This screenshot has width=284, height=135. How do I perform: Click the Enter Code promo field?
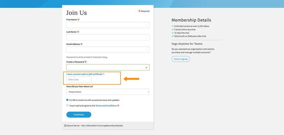click(79, 79)
